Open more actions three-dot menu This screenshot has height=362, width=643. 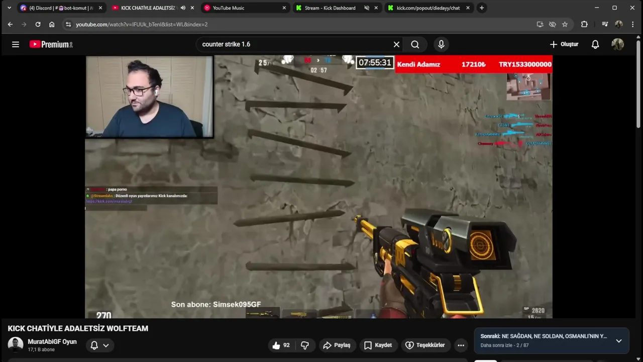[x=461, y=345]
